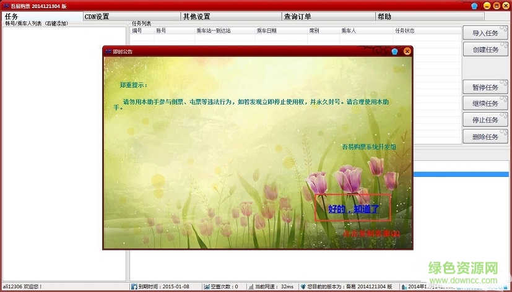Click the signal bars icon beside 当前网速

251,286
